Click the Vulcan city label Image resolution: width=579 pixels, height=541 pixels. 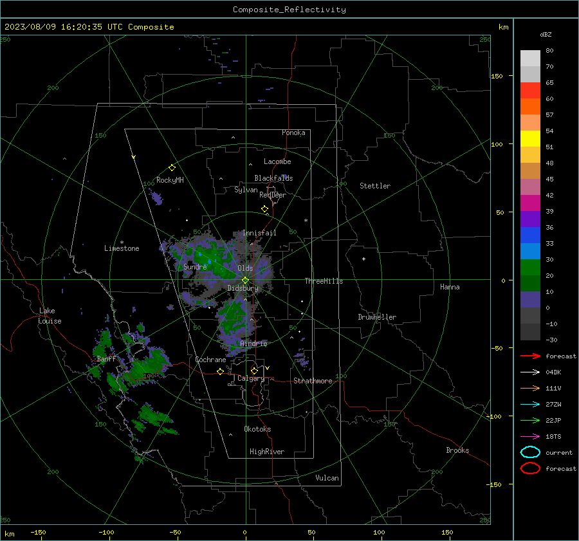(327, 478)
